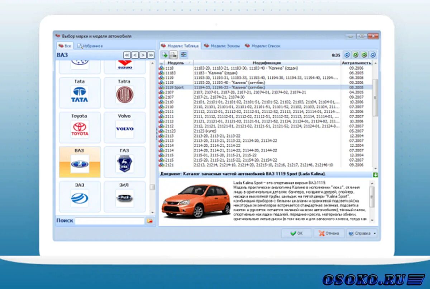Select the Toyota brand tile

80,127
